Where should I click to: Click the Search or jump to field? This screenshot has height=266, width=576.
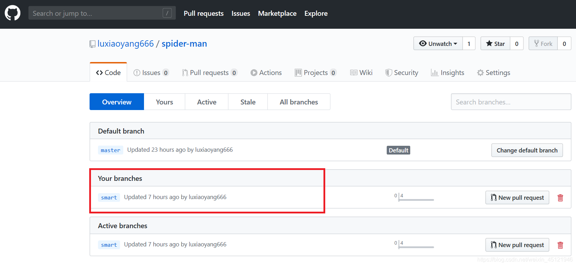(x=102, y=13)
